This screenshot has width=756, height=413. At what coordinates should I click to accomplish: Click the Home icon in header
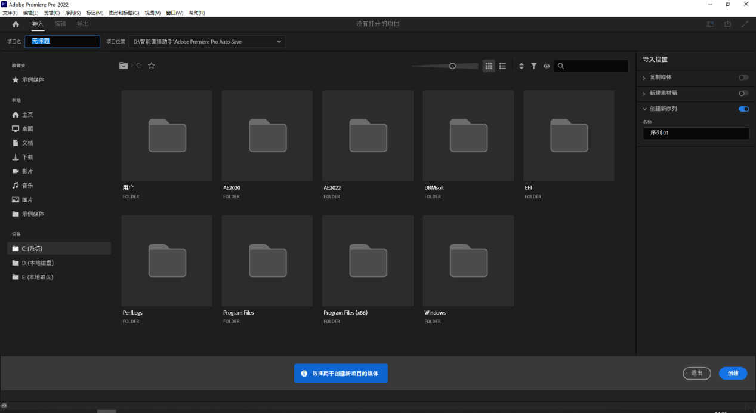[16, 24]
